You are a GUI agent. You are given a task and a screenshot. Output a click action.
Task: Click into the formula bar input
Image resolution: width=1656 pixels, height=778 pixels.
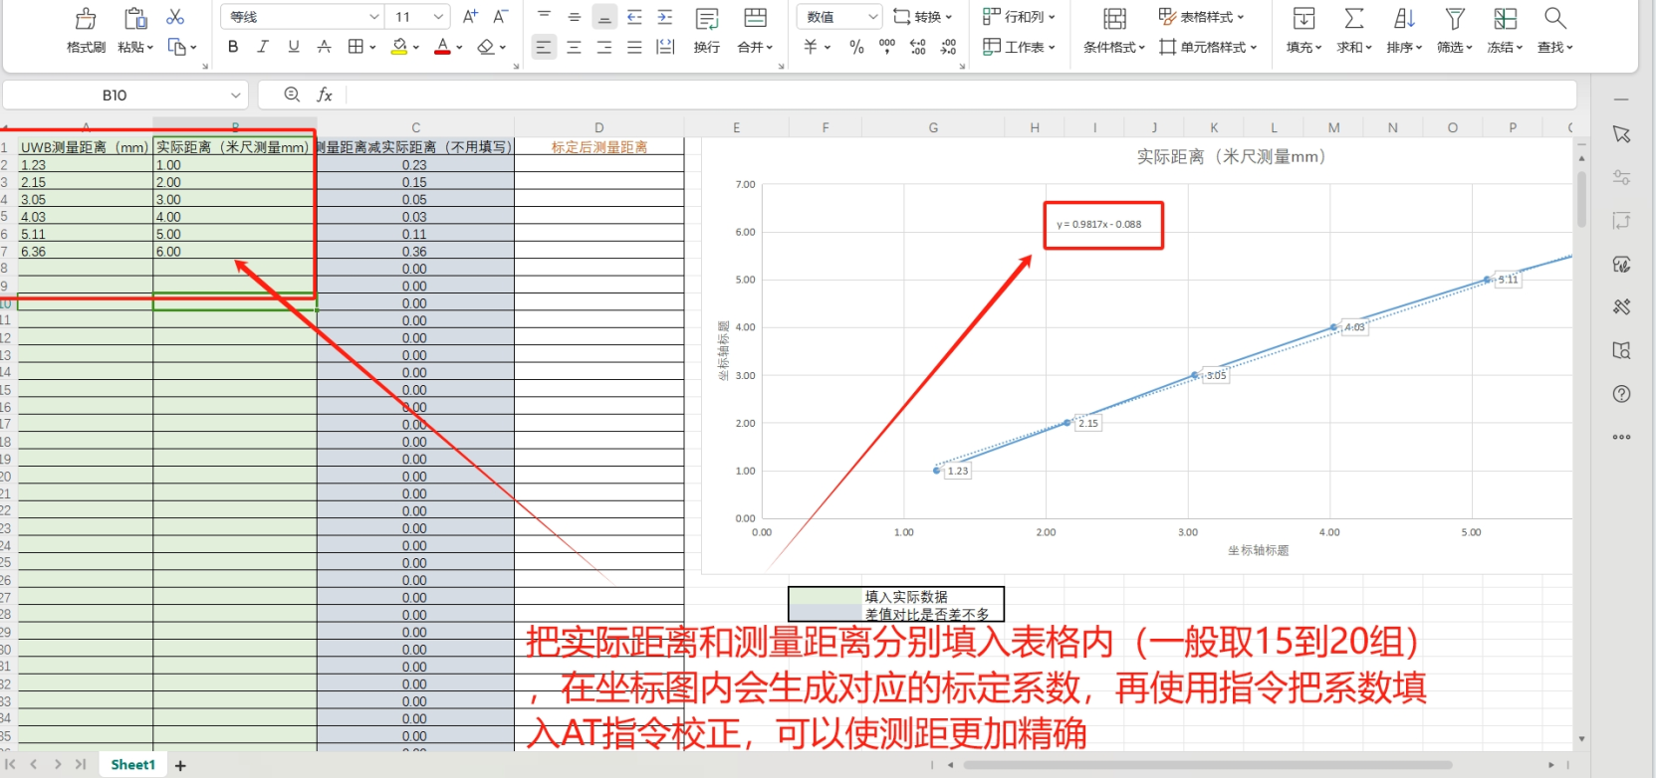tap(961, 95)
